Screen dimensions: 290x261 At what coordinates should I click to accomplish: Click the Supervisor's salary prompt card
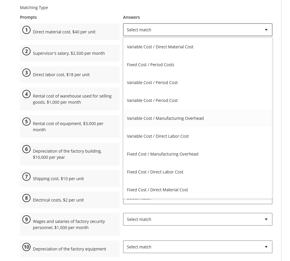(x=70, y=53)
